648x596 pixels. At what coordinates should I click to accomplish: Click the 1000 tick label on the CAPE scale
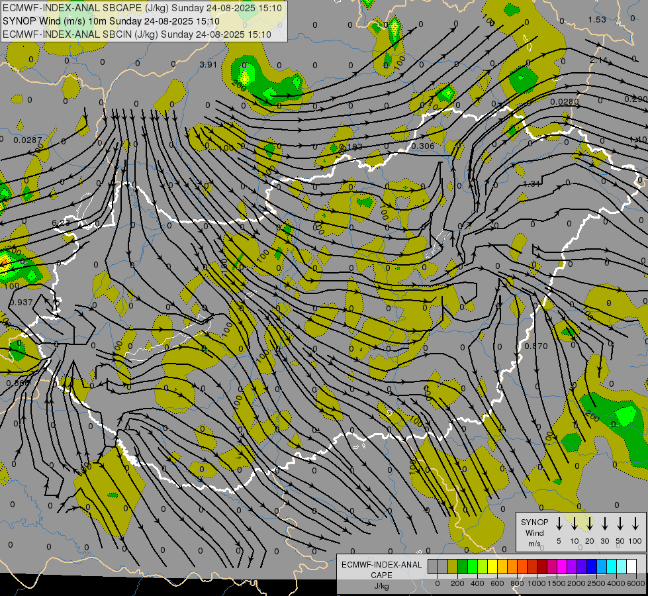click(537, 583)
